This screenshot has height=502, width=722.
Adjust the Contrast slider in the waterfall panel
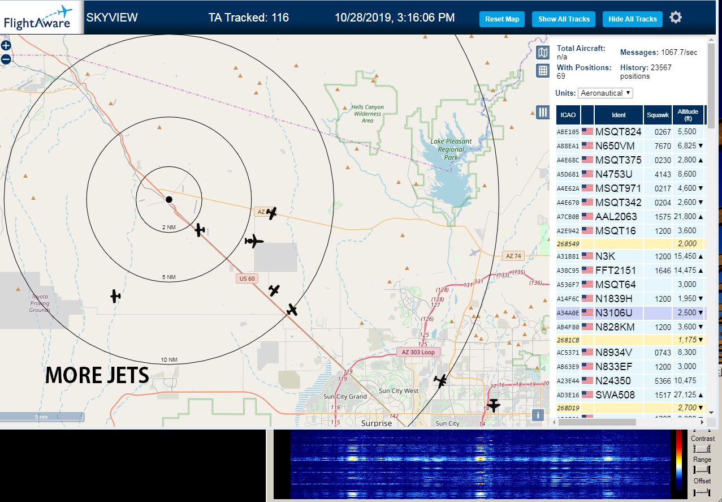[702, 448]
